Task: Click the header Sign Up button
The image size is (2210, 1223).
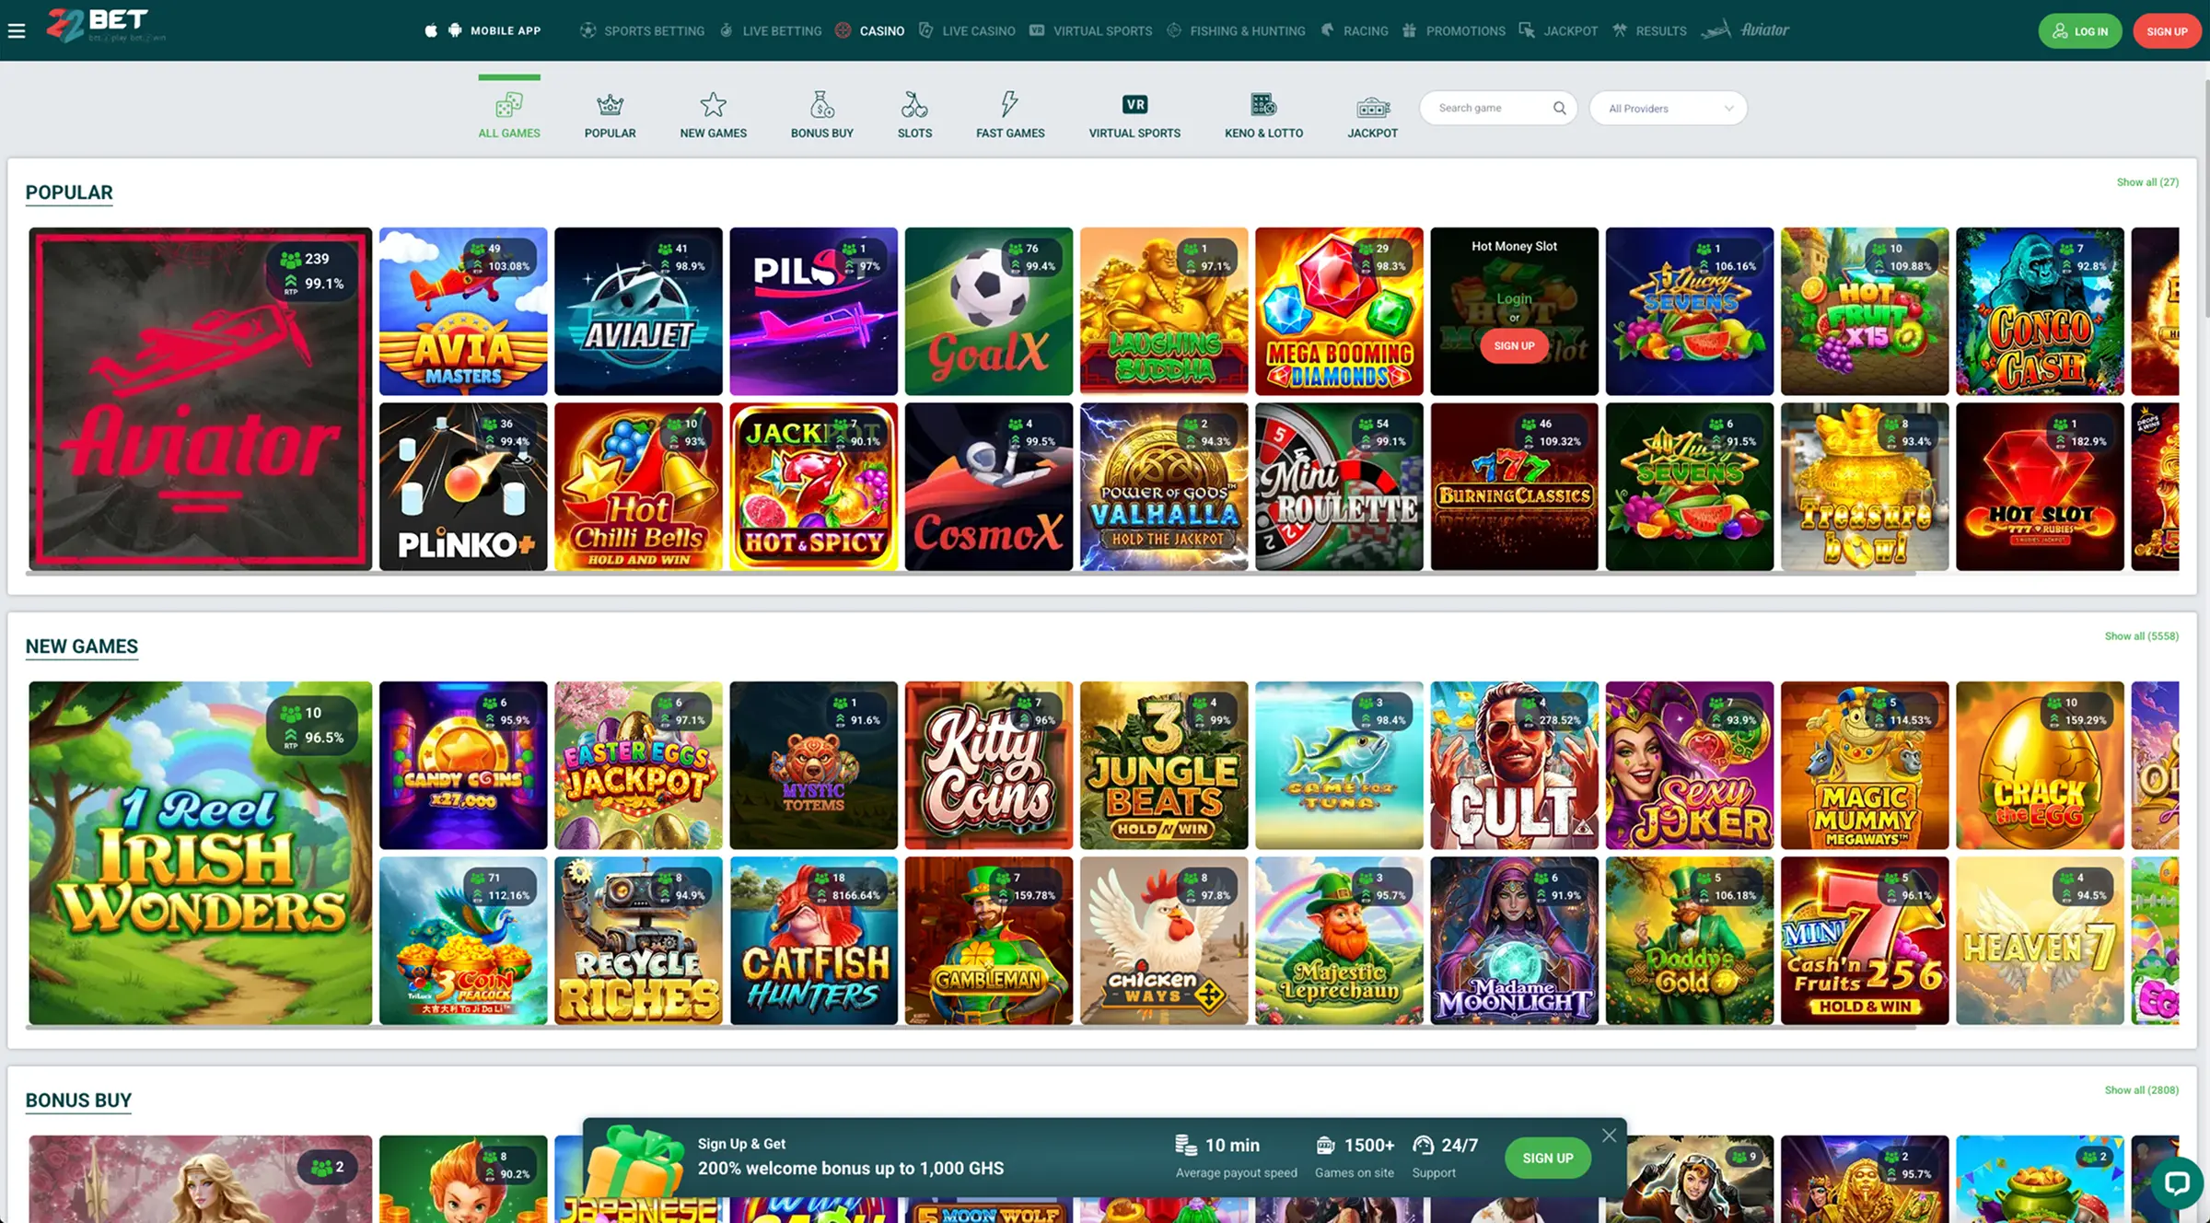Action: pyautogui.click(x=2167, y=30)
